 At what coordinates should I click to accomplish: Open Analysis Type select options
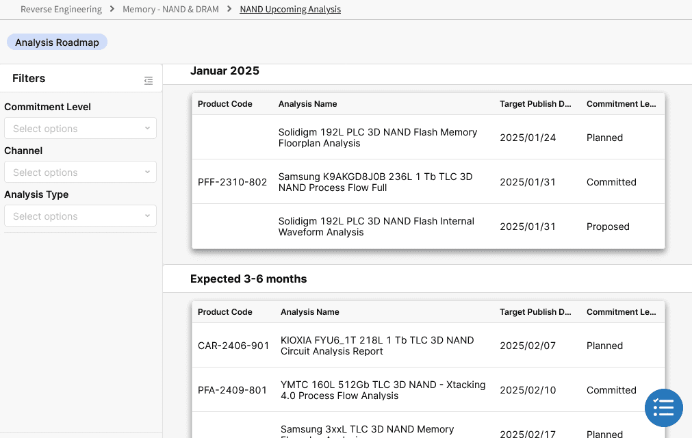pyautogui.click(x=80, y=216)
